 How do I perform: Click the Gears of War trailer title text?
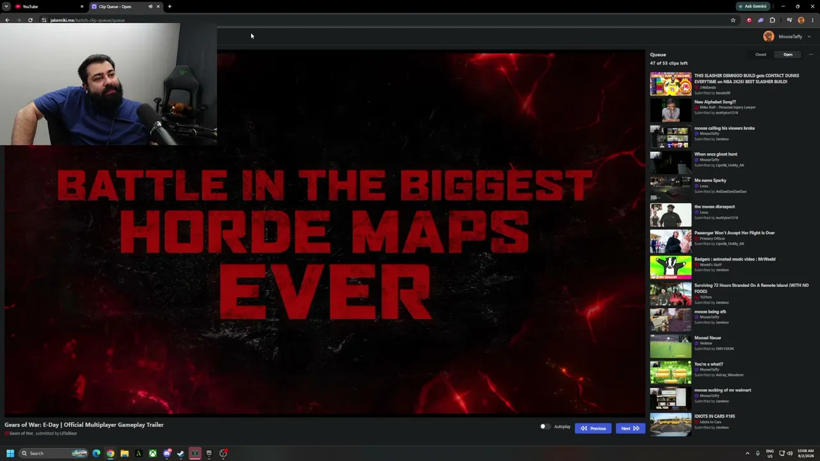[x=84, y=425]
